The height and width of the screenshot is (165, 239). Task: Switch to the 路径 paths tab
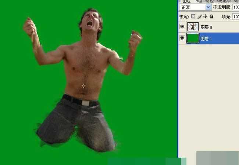click(209, 1)
